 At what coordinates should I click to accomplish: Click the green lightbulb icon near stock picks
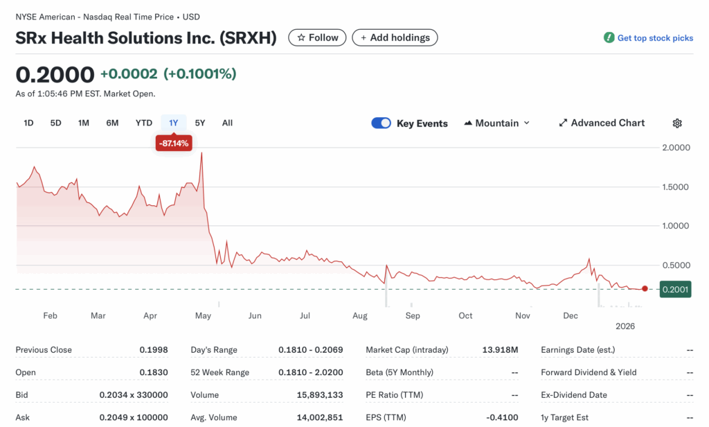(610, 38)
